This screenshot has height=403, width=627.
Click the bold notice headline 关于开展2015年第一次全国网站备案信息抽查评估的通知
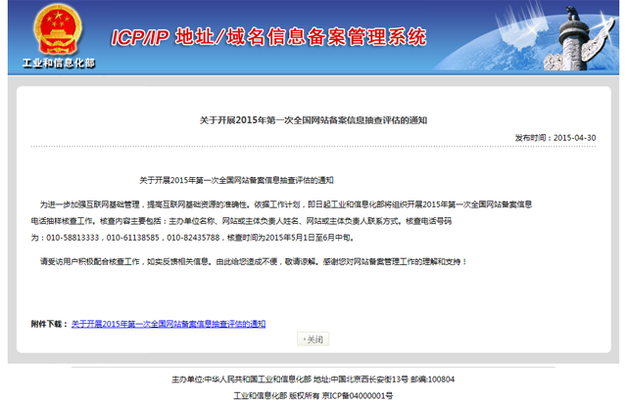click(x=313, y=120)
